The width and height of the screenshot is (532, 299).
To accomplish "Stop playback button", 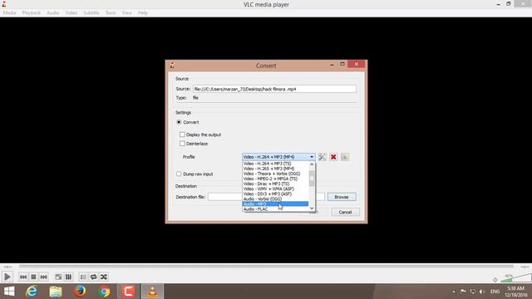I will [33, 277].
